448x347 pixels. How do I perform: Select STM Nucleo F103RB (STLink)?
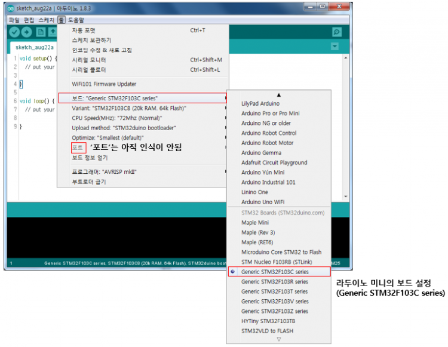(279, 262)
